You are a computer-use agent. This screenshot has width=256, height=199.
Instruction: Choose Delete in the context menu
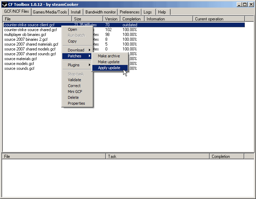(77, 97)
